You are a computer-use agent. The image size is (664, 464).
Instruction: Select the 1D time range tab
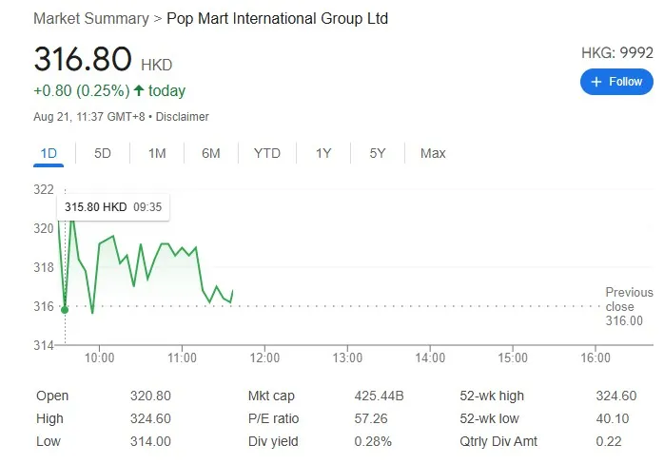point(49,153)
